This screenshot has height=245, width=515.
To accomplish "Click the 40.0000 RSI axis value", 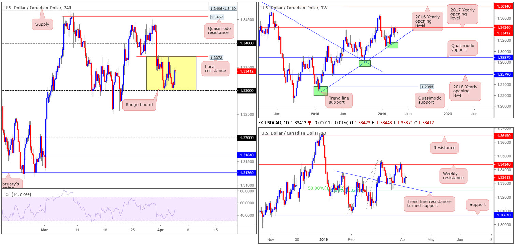I will [247, 215].
